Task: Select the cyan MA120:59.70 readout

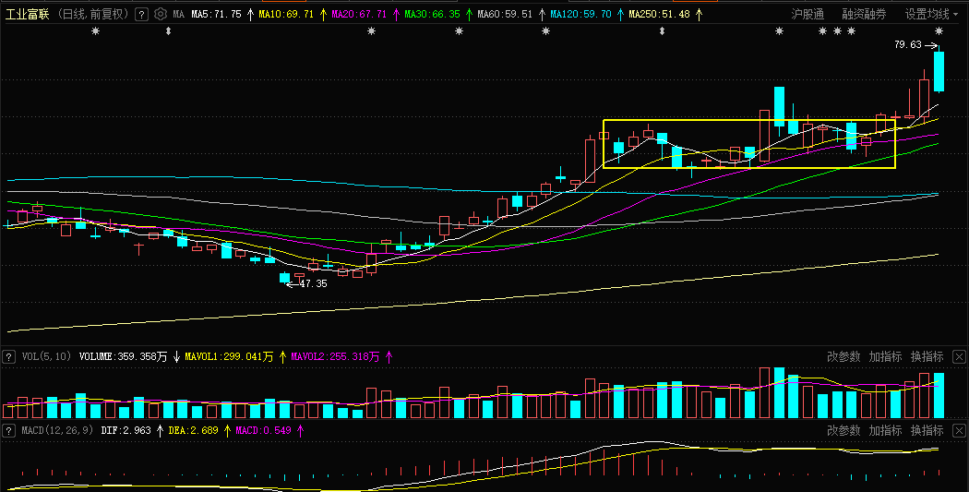Action: 580,14
